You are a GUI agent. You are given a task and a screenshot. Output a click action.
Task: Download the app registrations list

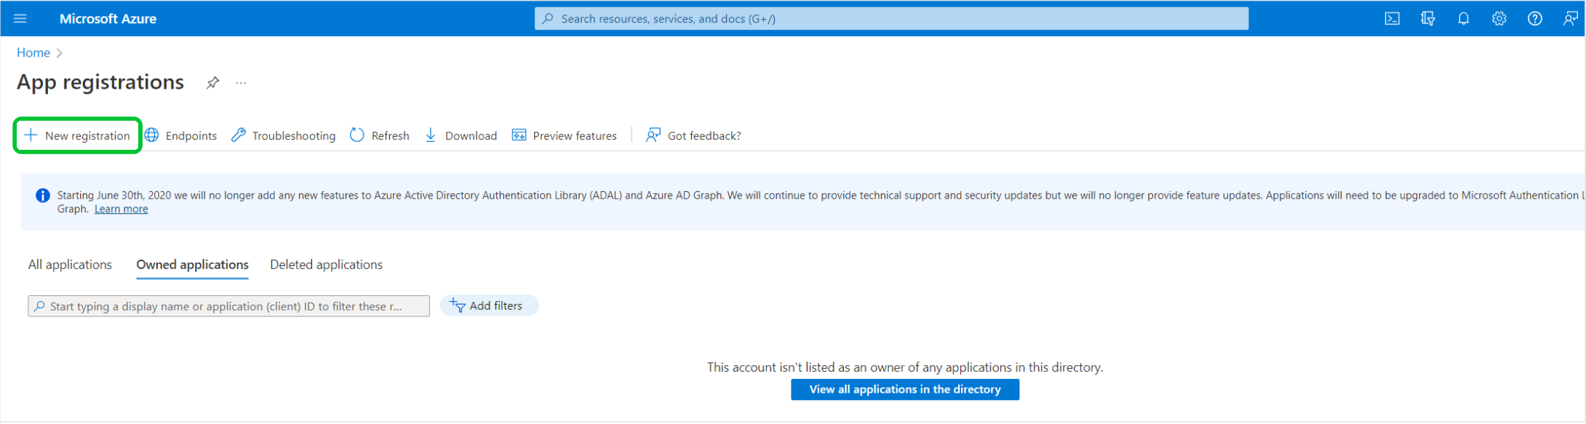pyautogui.click(x=461, y=136)
